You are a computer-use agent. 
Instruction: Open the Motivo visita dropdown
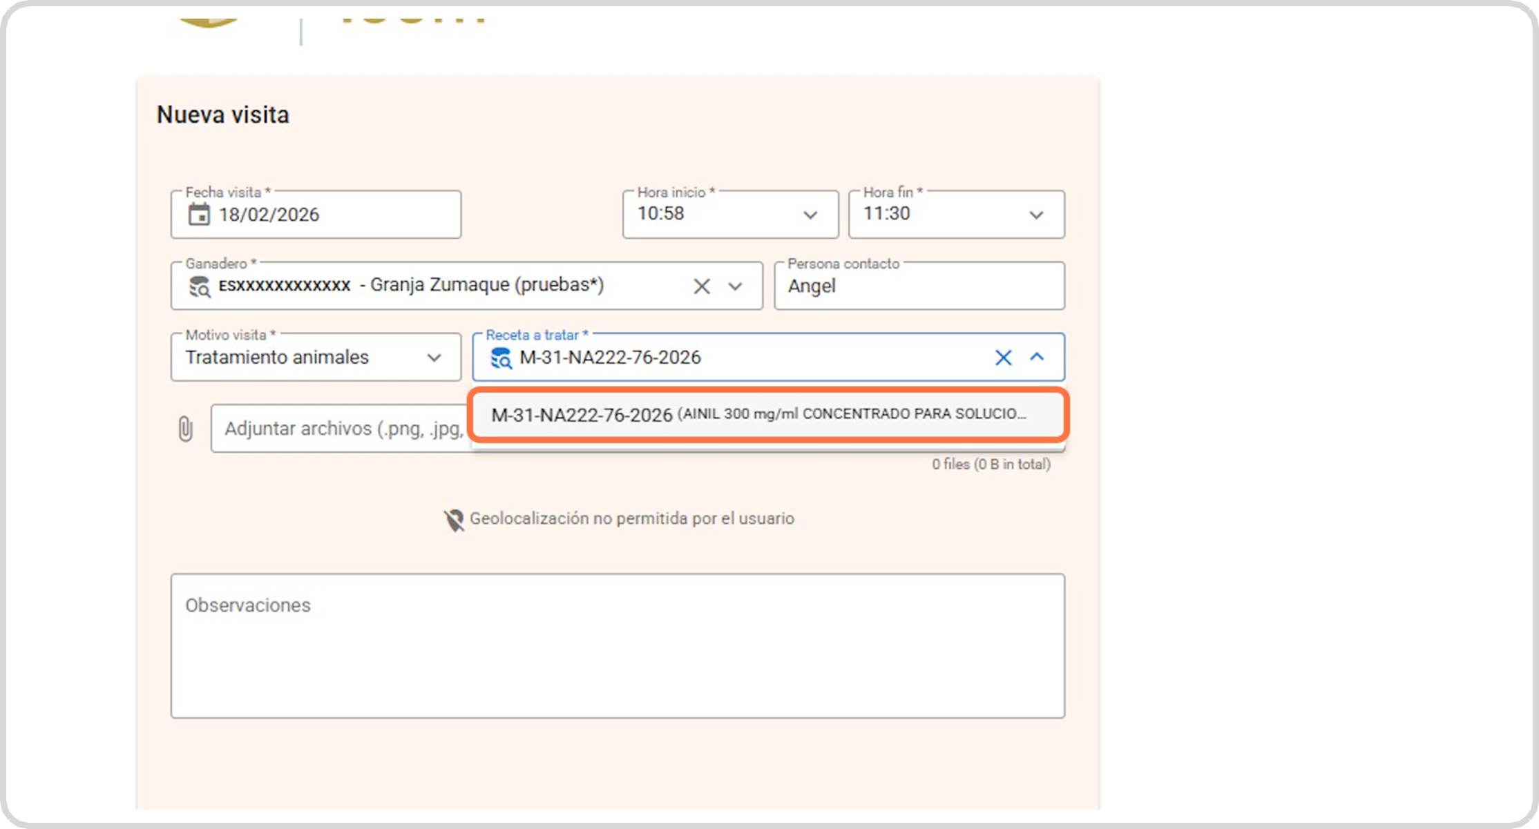click(x=434, y=358)
